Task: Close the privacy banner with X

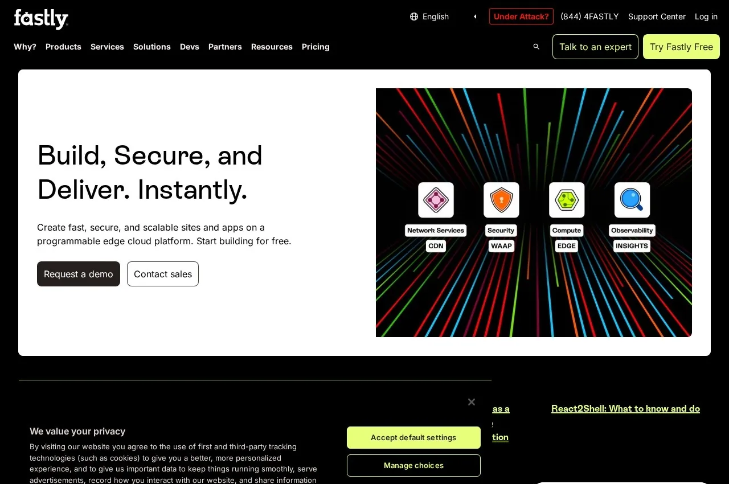Action: click(472, 402)
